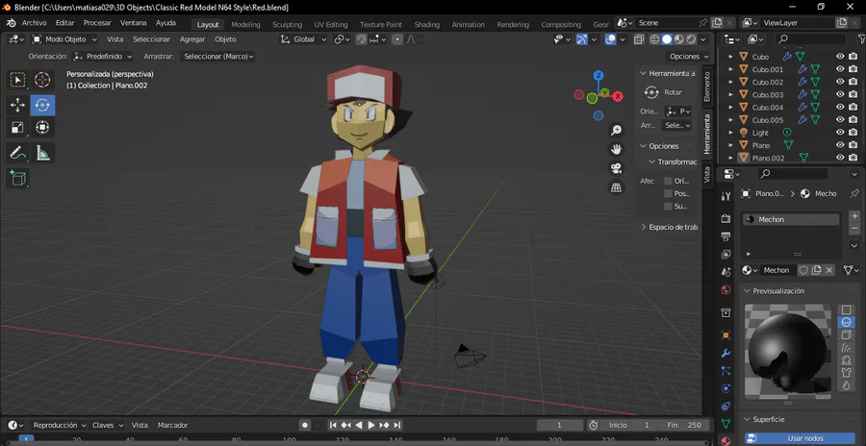This screenshot has height=446, width=866.
Task: Click the material preview sphere thumbnail
Action: click(x=788, y=350)
